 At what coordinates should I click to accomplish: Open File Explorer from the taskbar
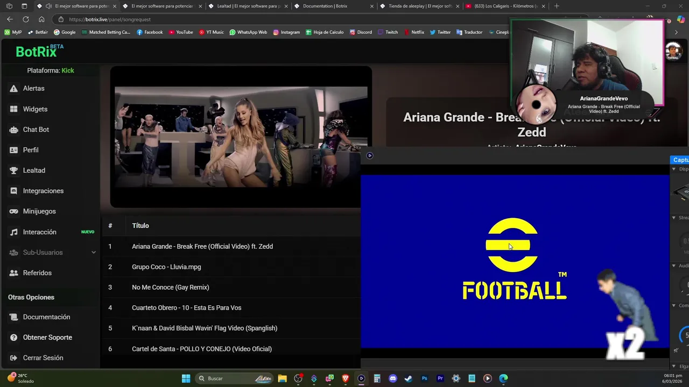[282, 378]
